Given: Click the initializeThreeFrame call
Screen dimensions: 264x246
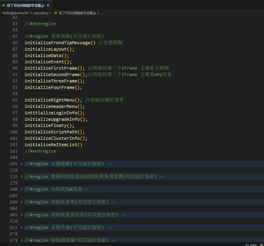Looking at the screenshot, I should [x=55, y=81].
